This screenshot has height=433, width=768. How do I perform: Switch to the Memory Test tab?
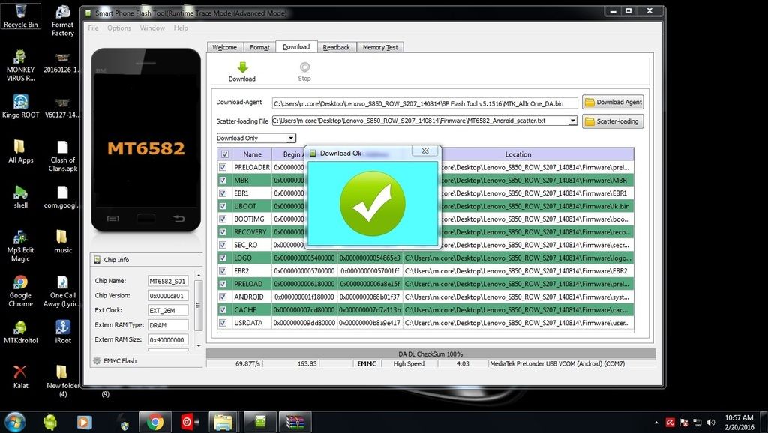pyautogui.click(x=380, y=47)
